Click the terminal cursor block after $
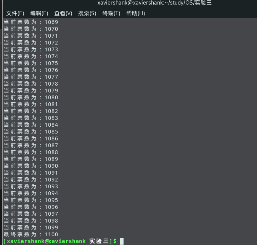The height and width of the screenshot is (245, 257). click(x=122, y=241)
